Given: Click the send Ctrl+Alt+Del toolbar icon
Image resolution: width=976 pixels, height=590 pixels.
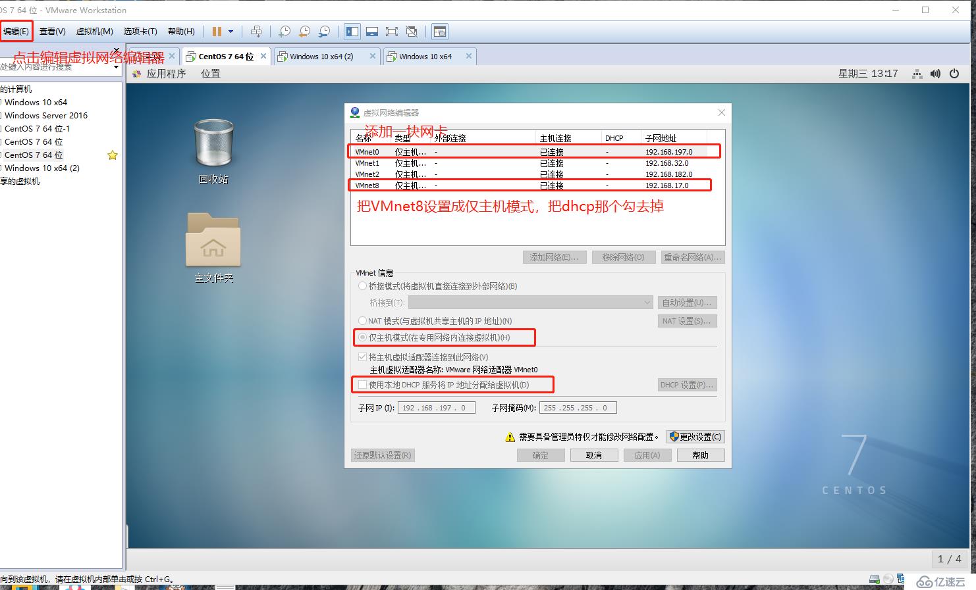Looking at the screenshot, I should [x=256, y=31].
